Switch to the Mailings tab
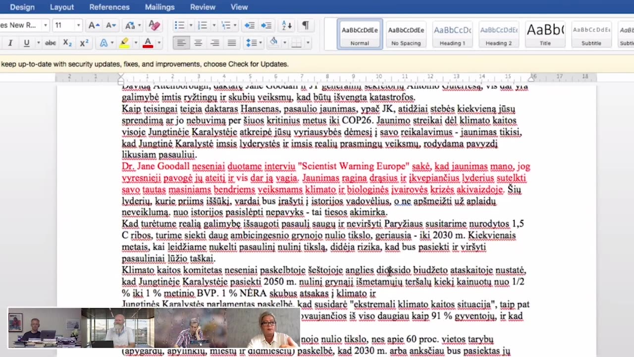This screenshot has height=357, width=634. coord(159,7)
